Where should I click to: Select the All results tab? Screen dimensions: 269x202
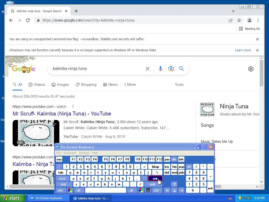(x=17, y=84)
